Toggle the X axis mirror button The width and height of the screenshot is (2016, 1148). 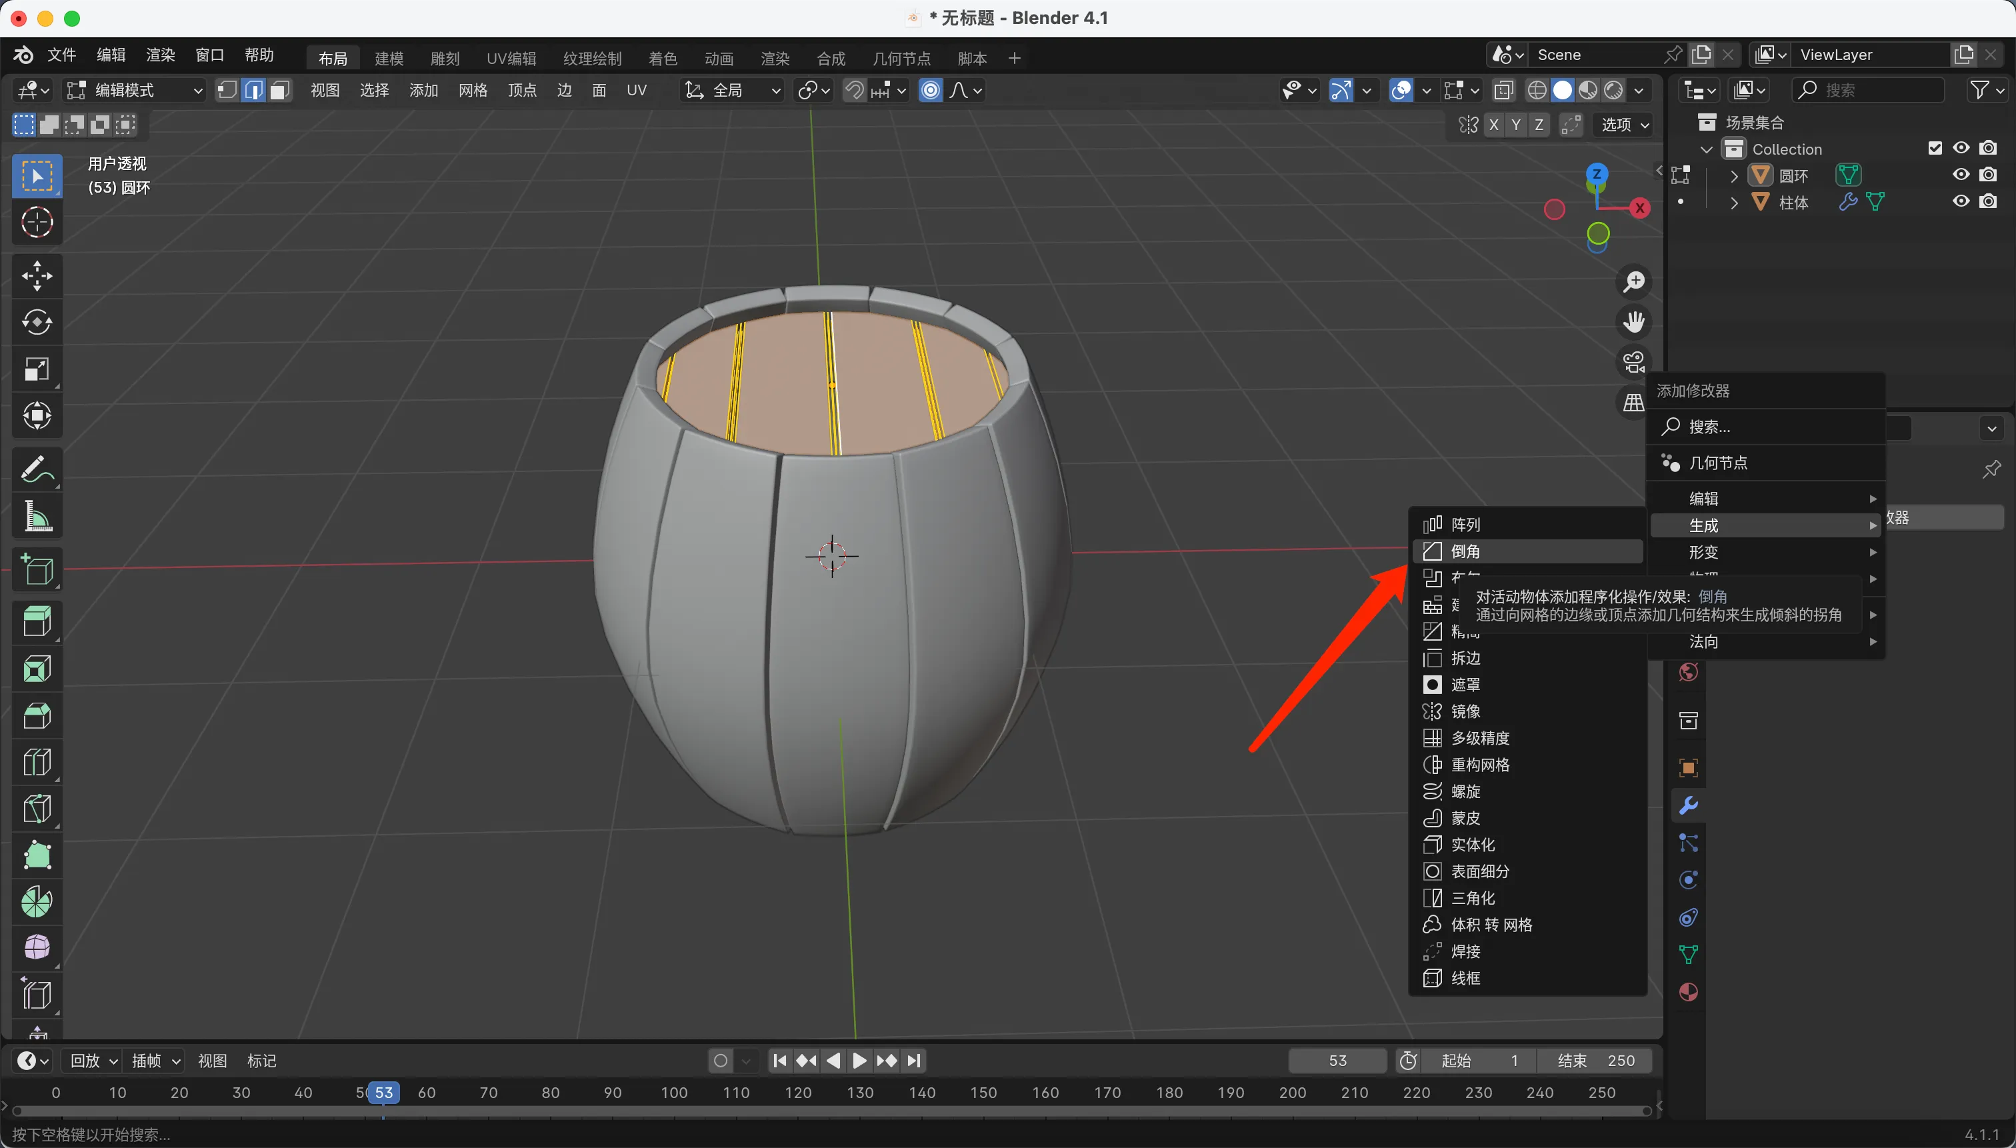pos(1493,125)
